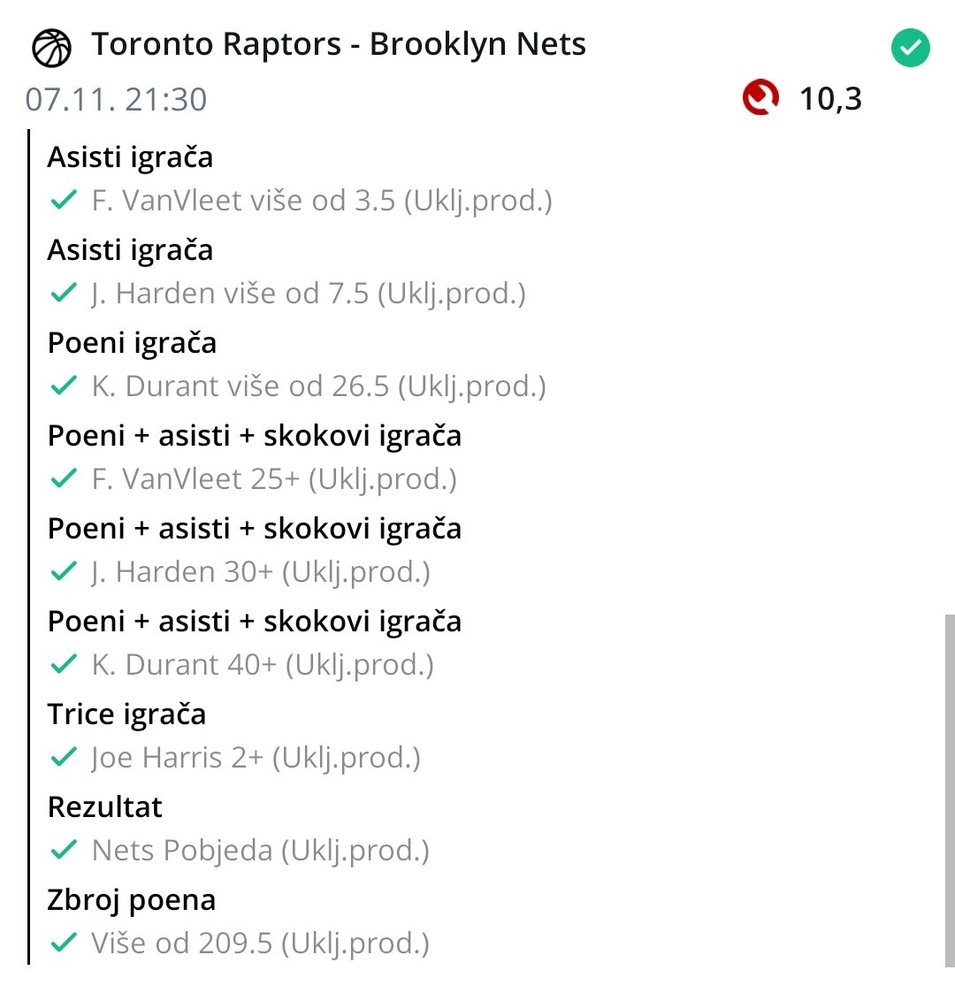The width and height of the screenshot is (955, 993).
Task: Select the Poeni igrača market label
Action: coord(132,343)
